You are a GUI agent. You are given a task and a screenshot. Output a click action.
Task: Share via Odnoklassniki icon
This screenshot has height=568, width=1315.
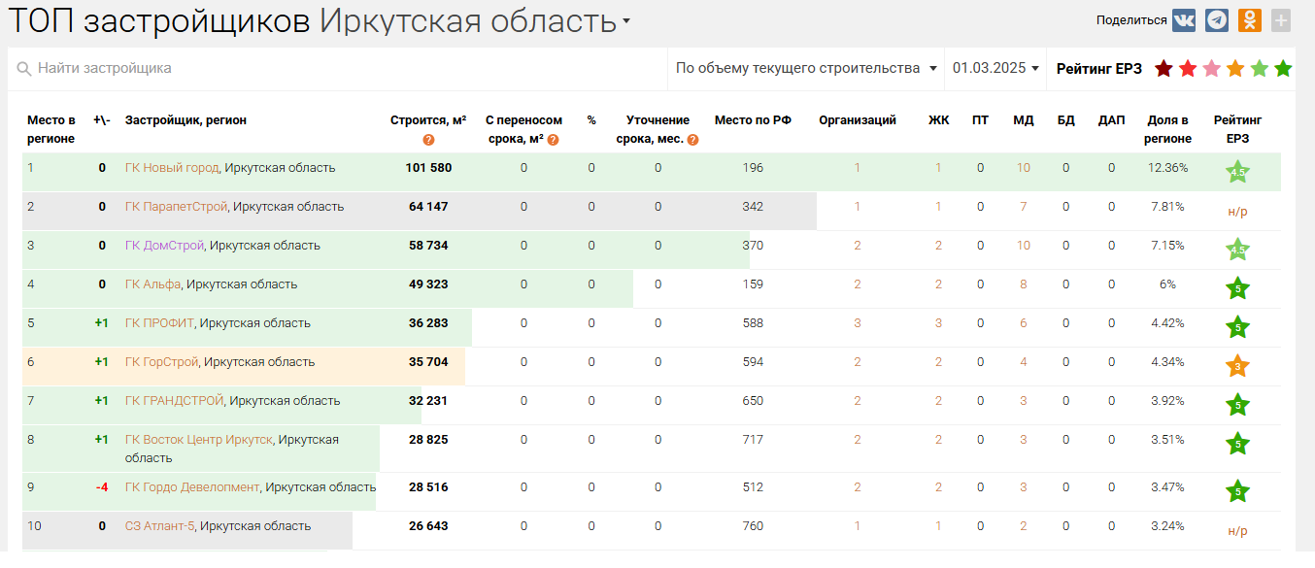[x=1250, y=20]
